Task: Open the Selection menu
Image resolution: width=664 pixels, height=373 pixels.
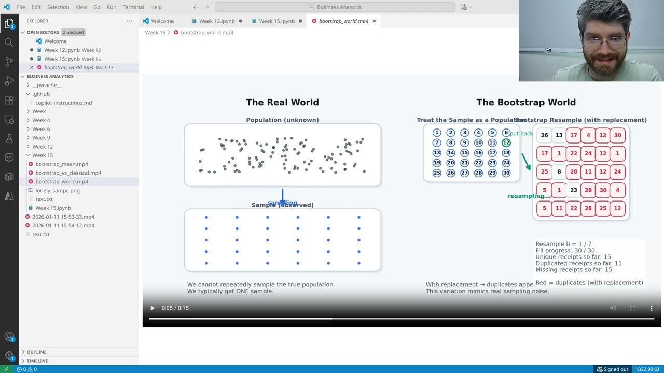Action: [58, 7]
